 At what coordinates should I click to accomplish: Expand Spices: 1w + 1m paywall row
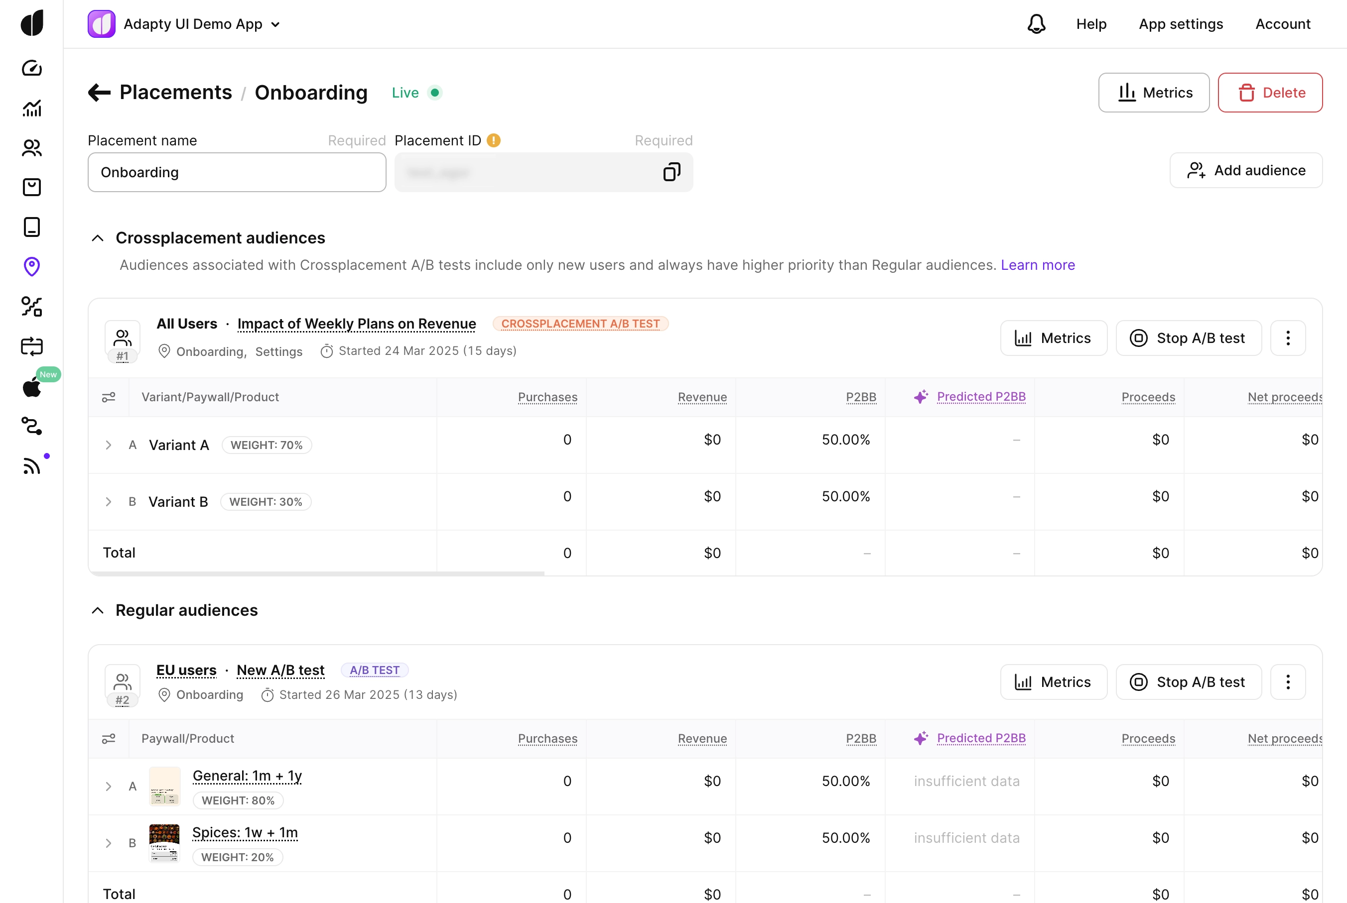pos(108,843)
